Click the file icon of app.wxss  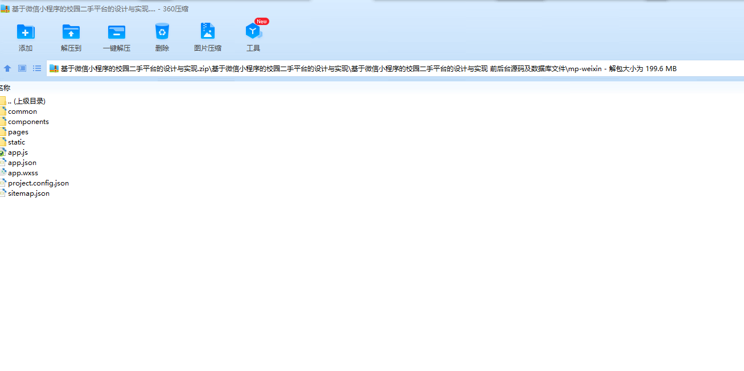pyautogui.click(x=3, y=173)
